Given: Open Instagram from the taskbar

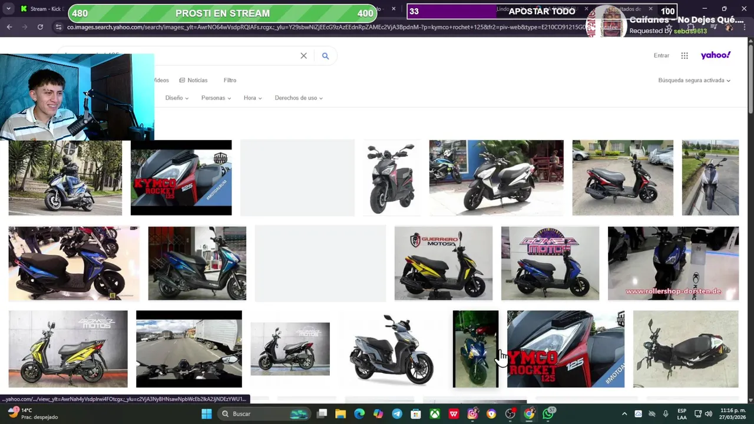Looking at the screenshot, I should [472, 414].
